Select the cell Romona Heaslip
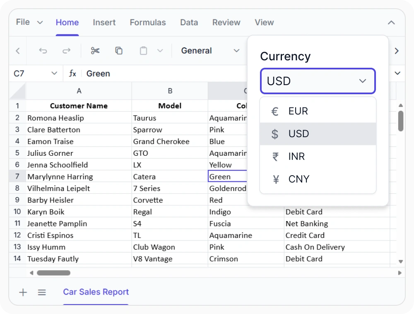 coord(79,118)
